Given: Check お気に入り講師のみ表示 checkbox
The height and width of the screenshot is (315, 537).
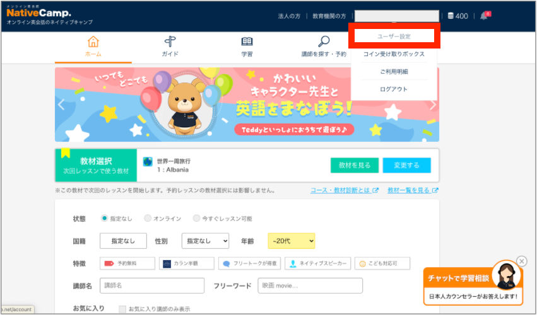Looking at the screenshot, I should [122, 309].
